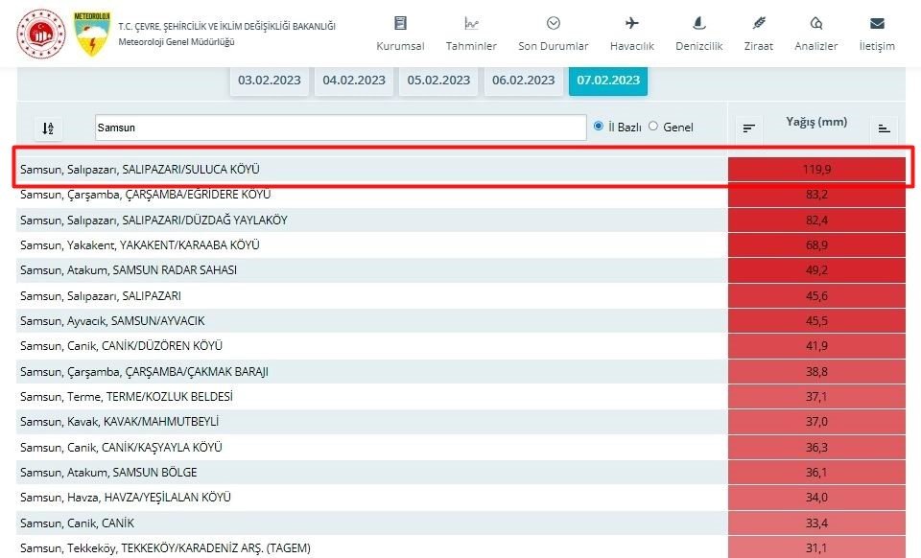
Task: Click the Denizcilik sailboat icon
Action: [x=698, y=23]
